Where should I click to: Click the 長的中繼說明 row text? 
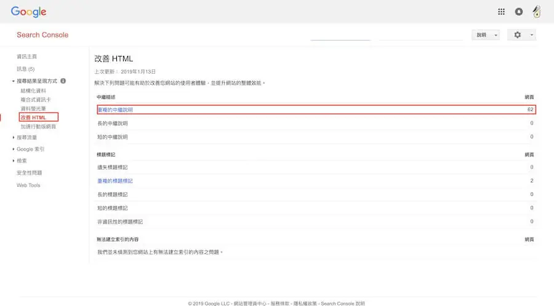point(113,124)
